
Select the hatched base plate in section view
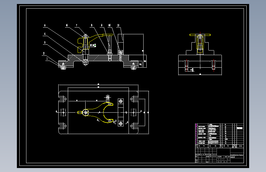[98, 58]
